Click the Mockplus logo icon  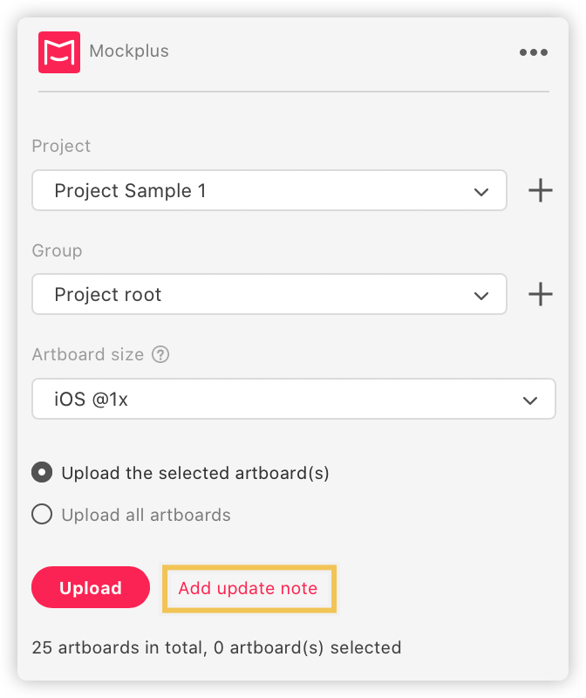point(59,52)
